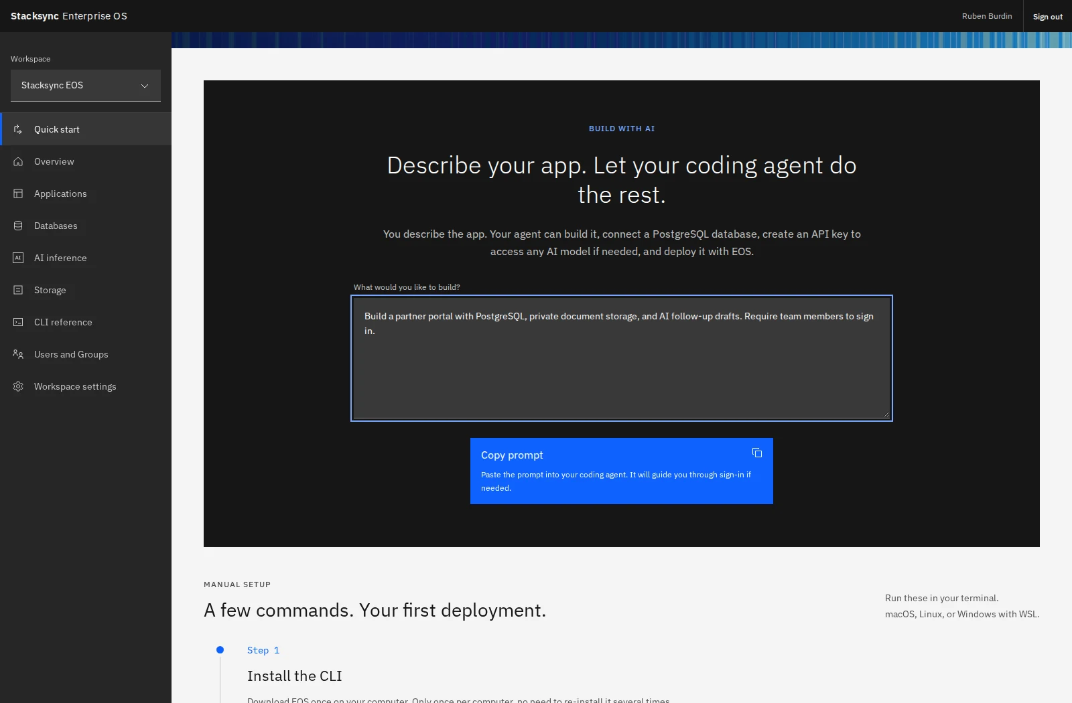Click the Stacksync Enterprise OS logo text
This screenshot has height=703, width=1072.
[69, 16]
